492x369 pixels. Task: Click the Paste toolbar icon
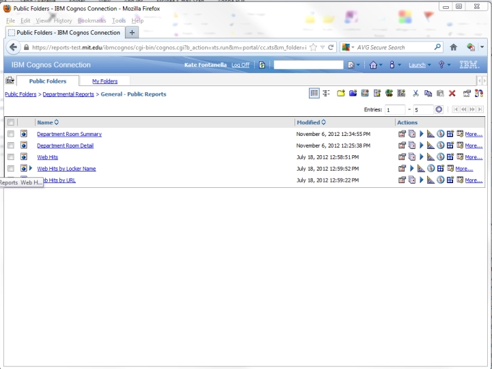click(x=439, y=94)
